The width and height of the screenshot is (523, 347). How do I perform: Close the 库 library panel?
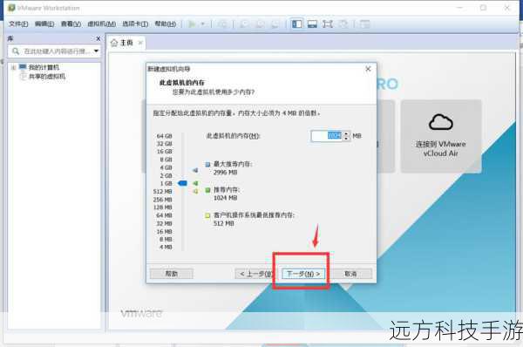98,38
